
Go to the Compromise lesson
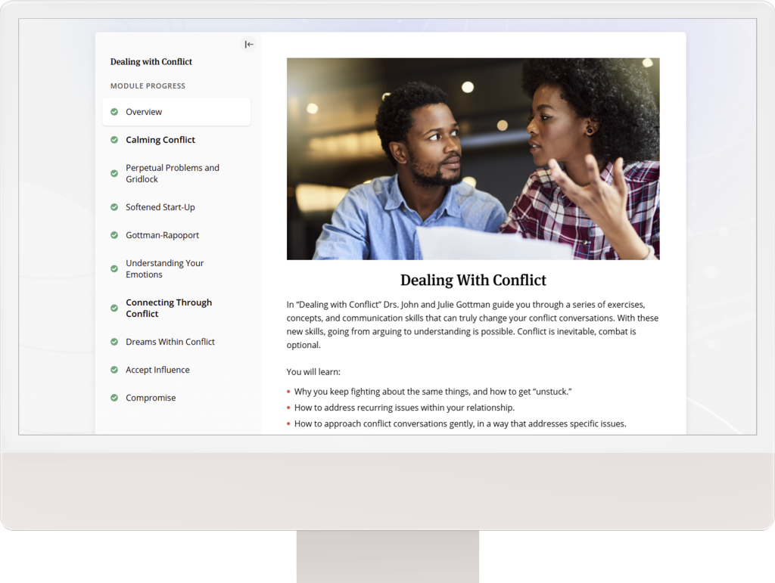point(151,398)
